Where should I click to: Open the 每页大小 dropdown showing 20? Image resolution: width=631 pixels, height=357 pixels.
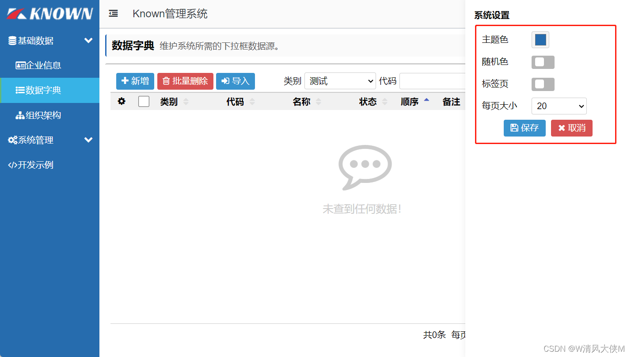[559, 106]
